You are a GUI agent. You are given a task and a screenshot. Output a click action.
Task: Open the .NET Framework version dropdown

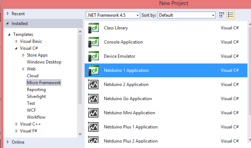coord(113,15)
